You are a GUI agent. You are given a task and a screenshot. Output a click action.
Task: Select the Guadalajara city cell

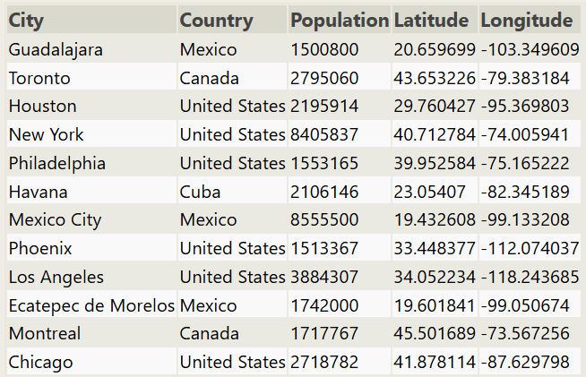(56, 49)
